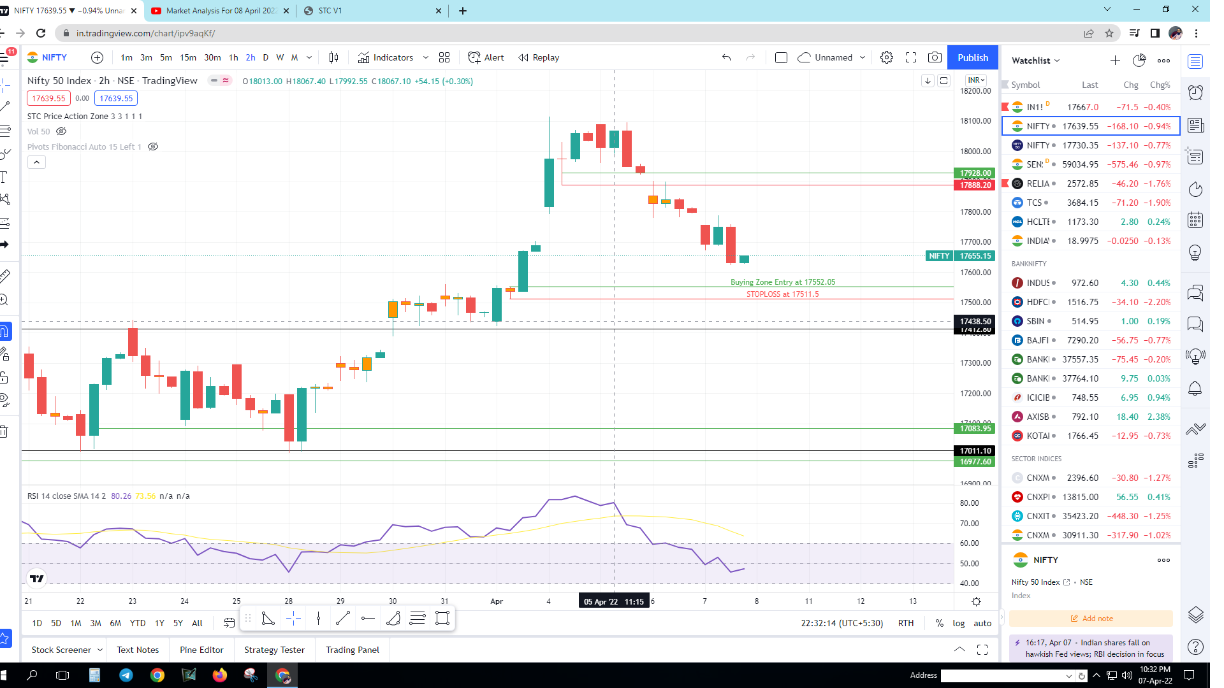The height and width of the screenshot is (688, 1224).
Task: Open the layout grid selector icon
Action: tap(444, 57)
